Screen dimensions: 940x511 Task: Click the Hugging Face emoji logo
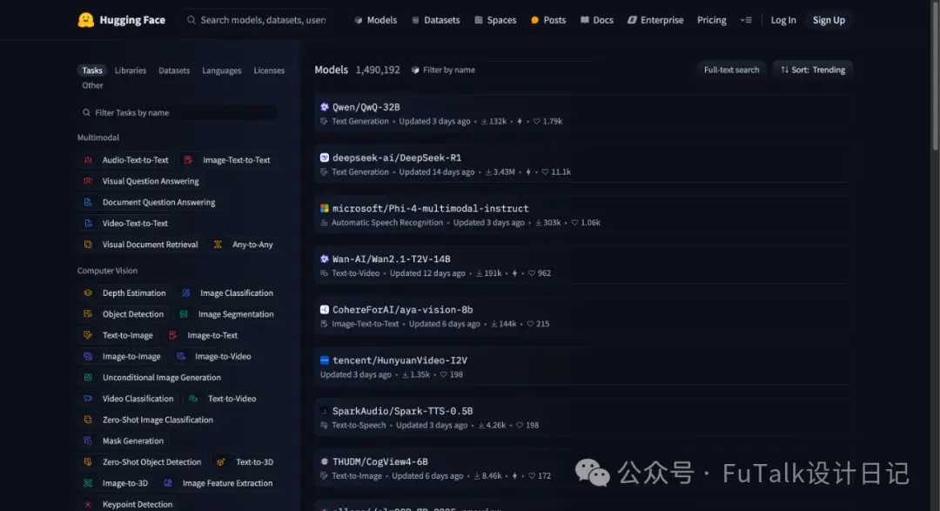click(85, 20)
